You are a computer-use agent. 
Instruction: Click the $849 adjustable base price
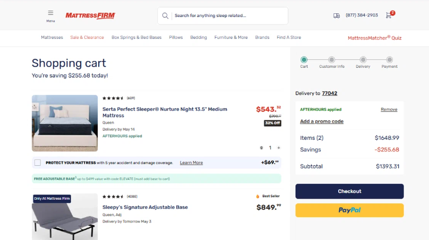click(269, 207)
